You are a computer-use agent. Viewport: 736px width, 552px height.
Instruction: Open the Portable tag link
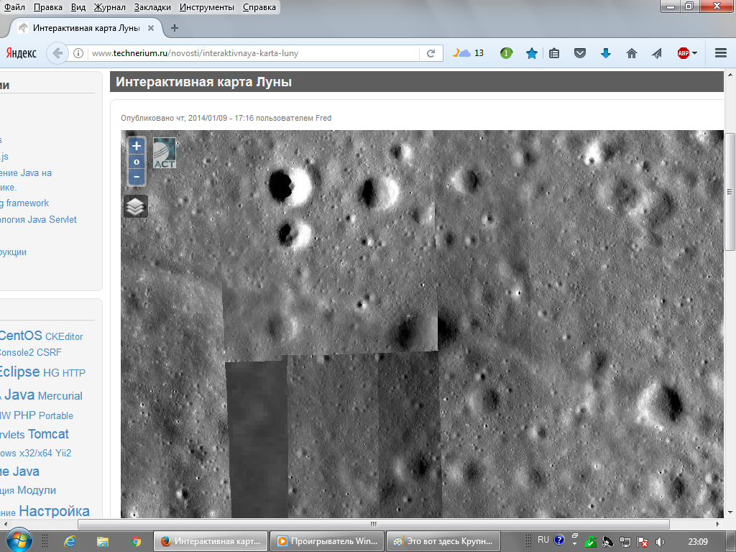56,416
